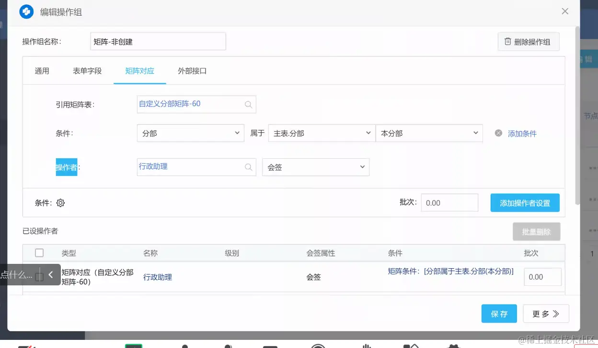Toggle the select-all checkbox in table header
The width and height of the screenshot is (598, 348).
pos(39,253)
